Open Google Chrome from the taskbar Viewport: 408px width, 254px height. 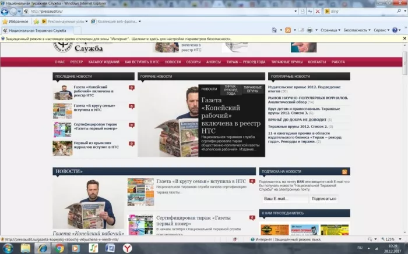point(59,248)
